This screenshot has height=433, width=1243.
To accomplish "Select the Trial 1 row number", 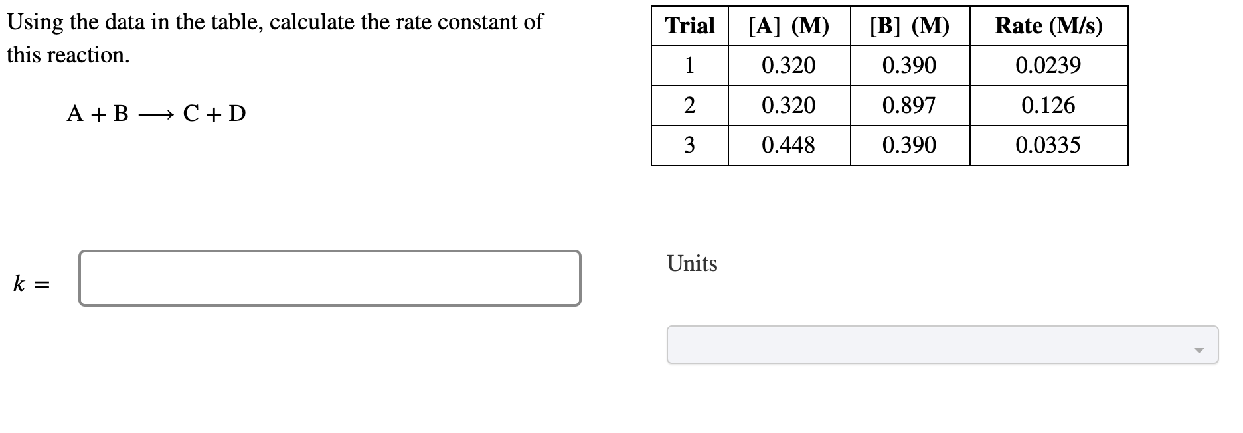I will 689,65.
